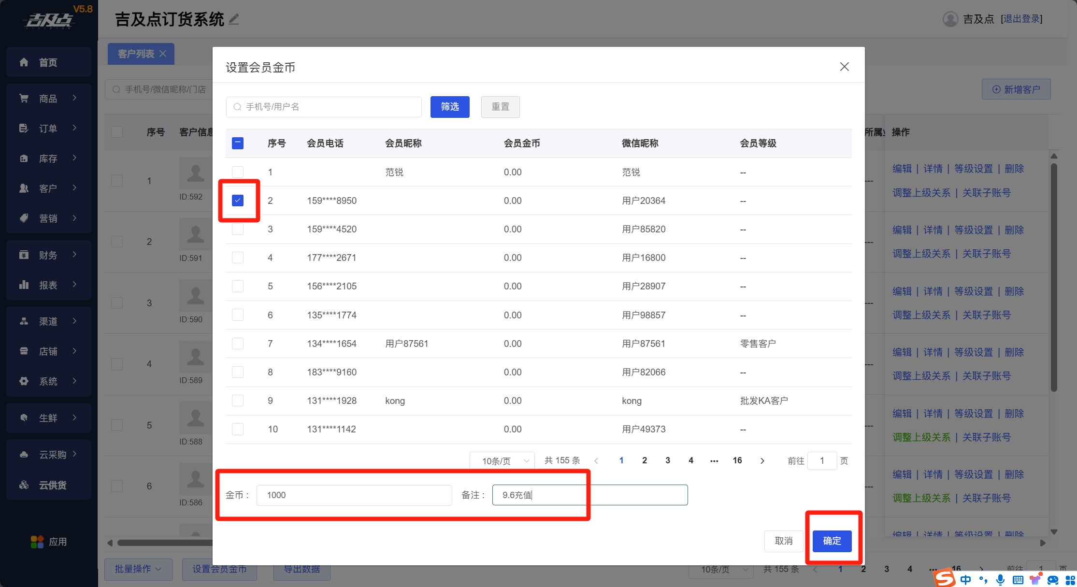
Task: Click the 报表 bar chart icon
Action: click(x=24, y=285)
